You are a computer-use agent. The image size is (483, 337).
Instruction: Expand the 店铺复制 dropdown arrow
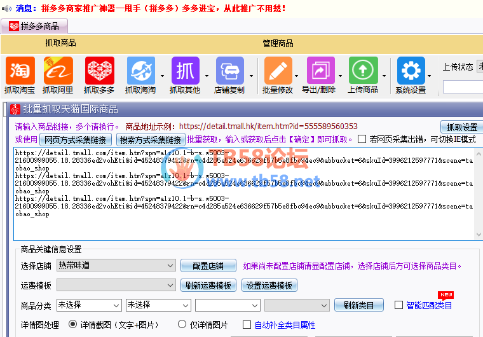pyautogui.click(x=252, y=76)
